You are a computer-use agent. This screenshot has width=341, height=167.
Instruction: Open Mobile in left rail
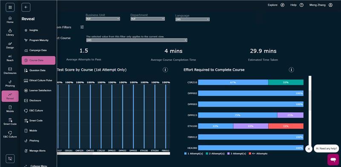[x=10, y=109]
